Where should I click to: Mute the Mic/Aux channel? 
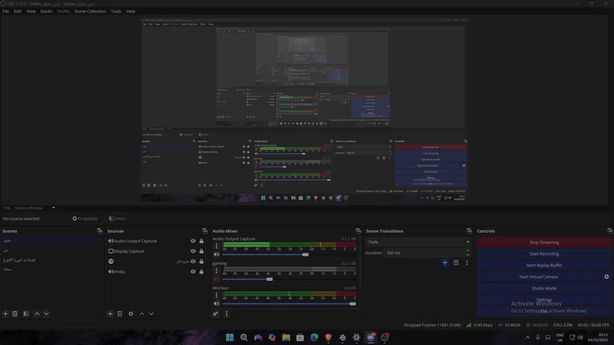coord(216,304)
